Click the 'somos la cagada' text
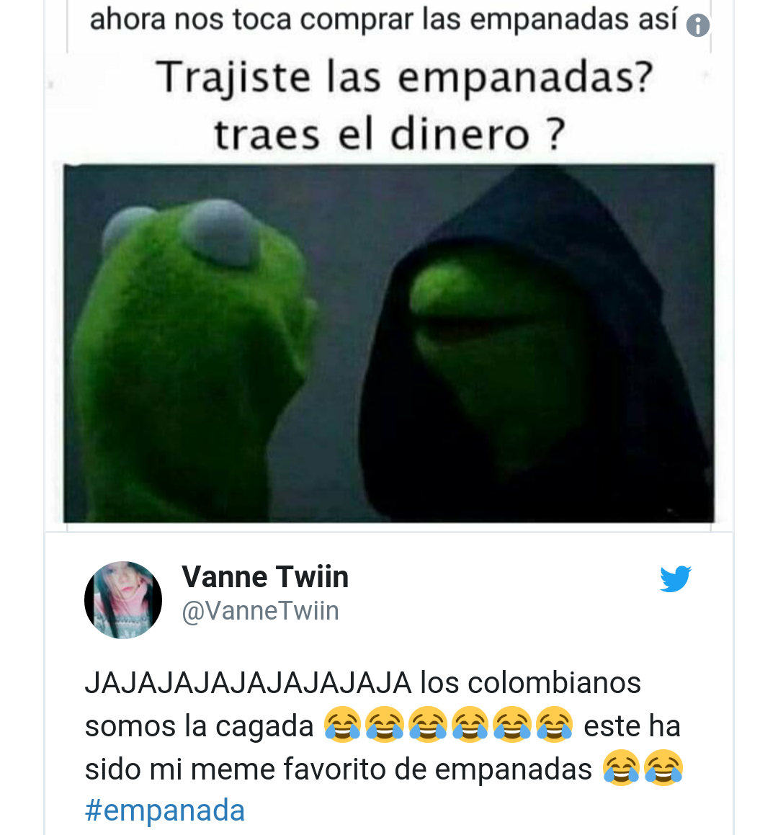778x835 pixels. (199, 725)
